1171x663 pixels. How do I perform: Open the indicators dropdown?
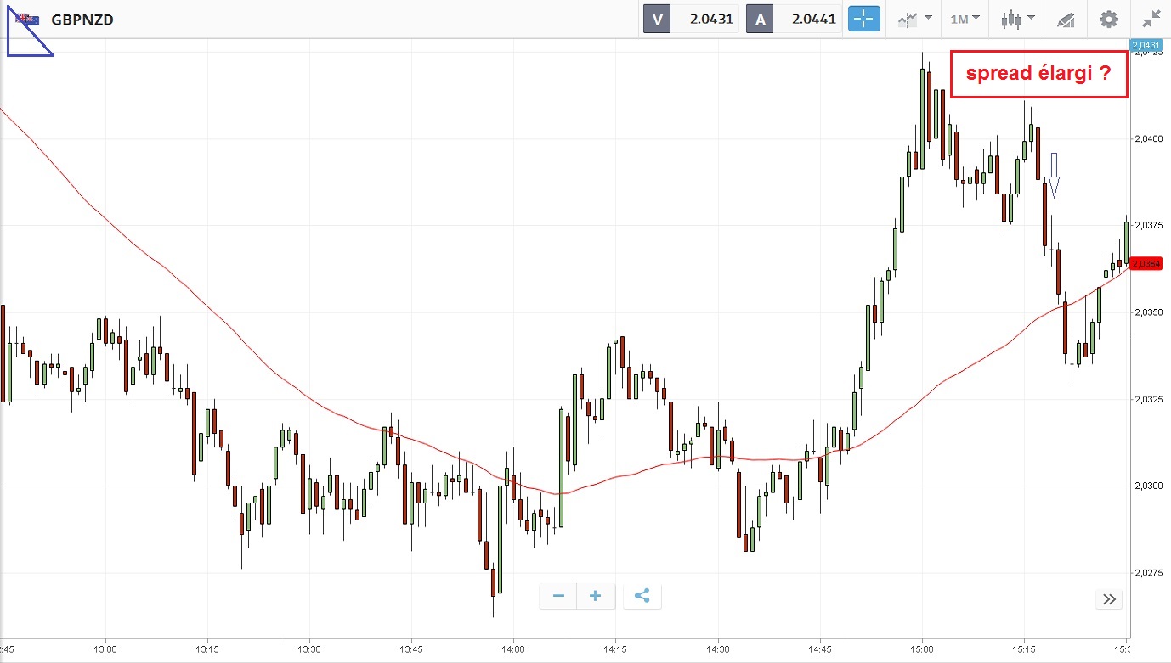tap(914, 19)
